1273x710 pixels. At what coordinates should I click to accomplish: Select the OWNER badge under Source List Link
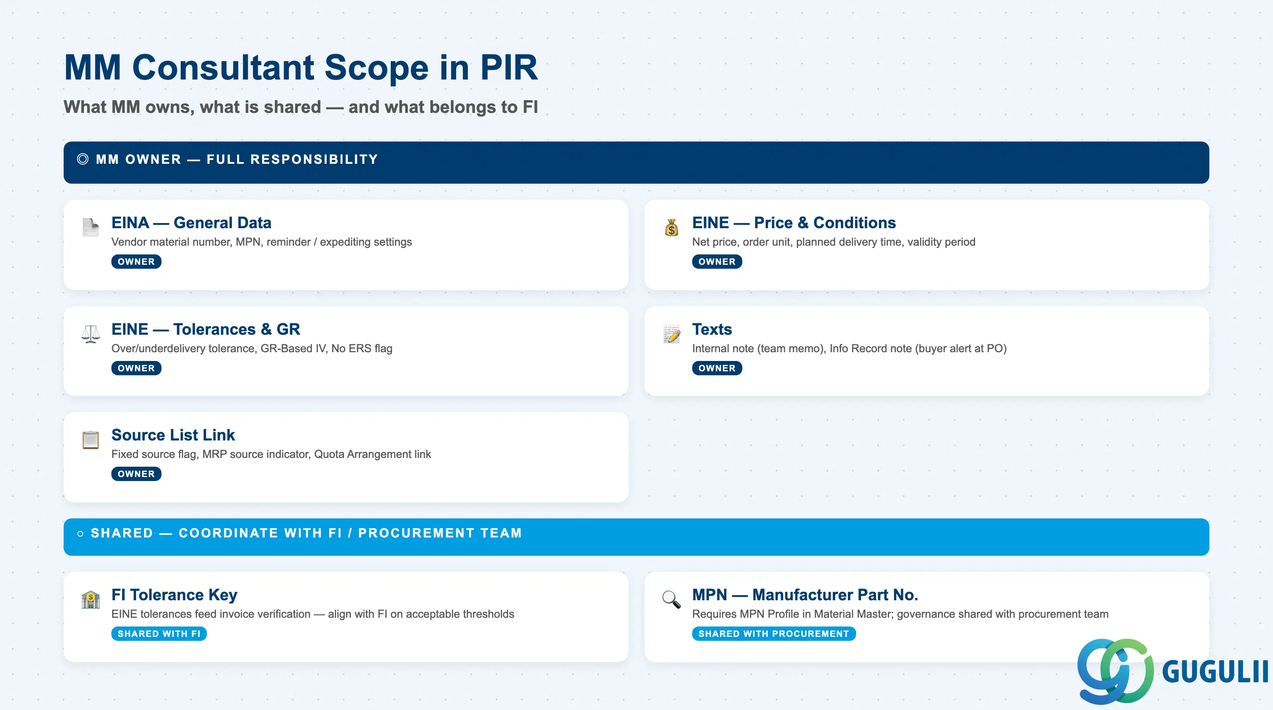pos(136,474)
